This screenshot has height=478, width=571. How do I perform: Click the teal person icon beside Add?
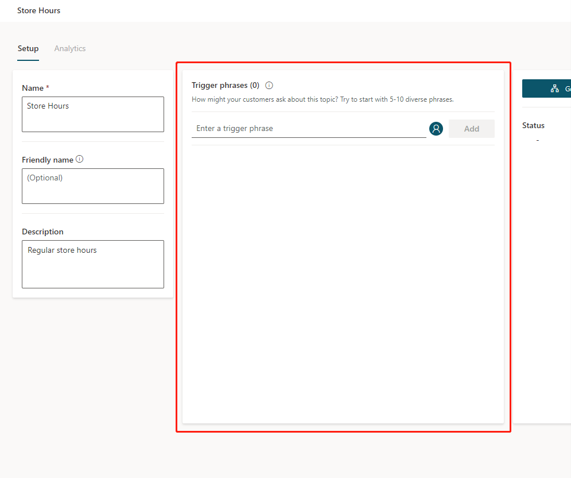click(x=436, y=129)
